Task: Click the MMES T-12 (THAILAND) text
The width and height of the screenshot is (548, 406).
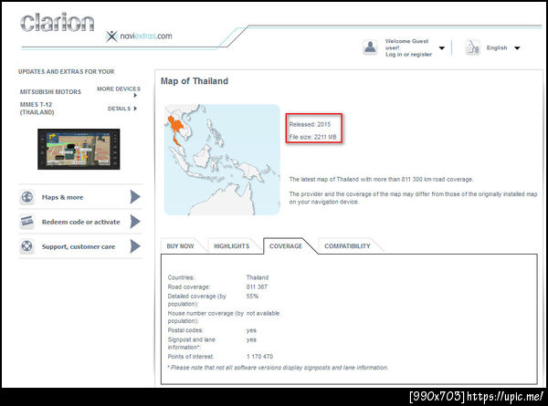Action: (37, 109)
